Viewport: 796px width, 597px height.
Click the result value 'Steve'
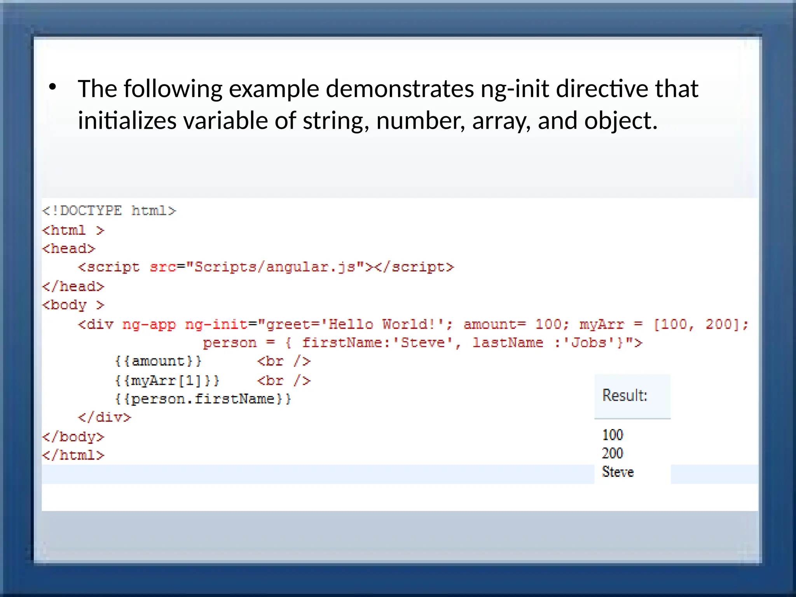pos(618,472)
